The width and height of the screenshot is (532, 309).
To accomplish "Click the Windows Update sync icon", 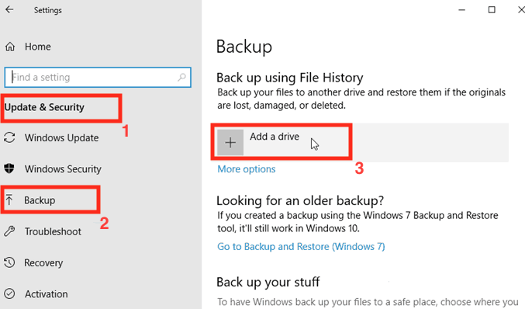I will point(9,138).
